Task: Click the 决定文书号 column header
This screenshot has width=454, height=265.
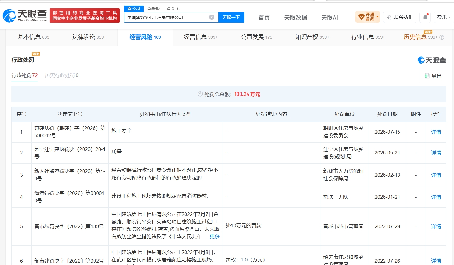Action: [x=70, y=114]
